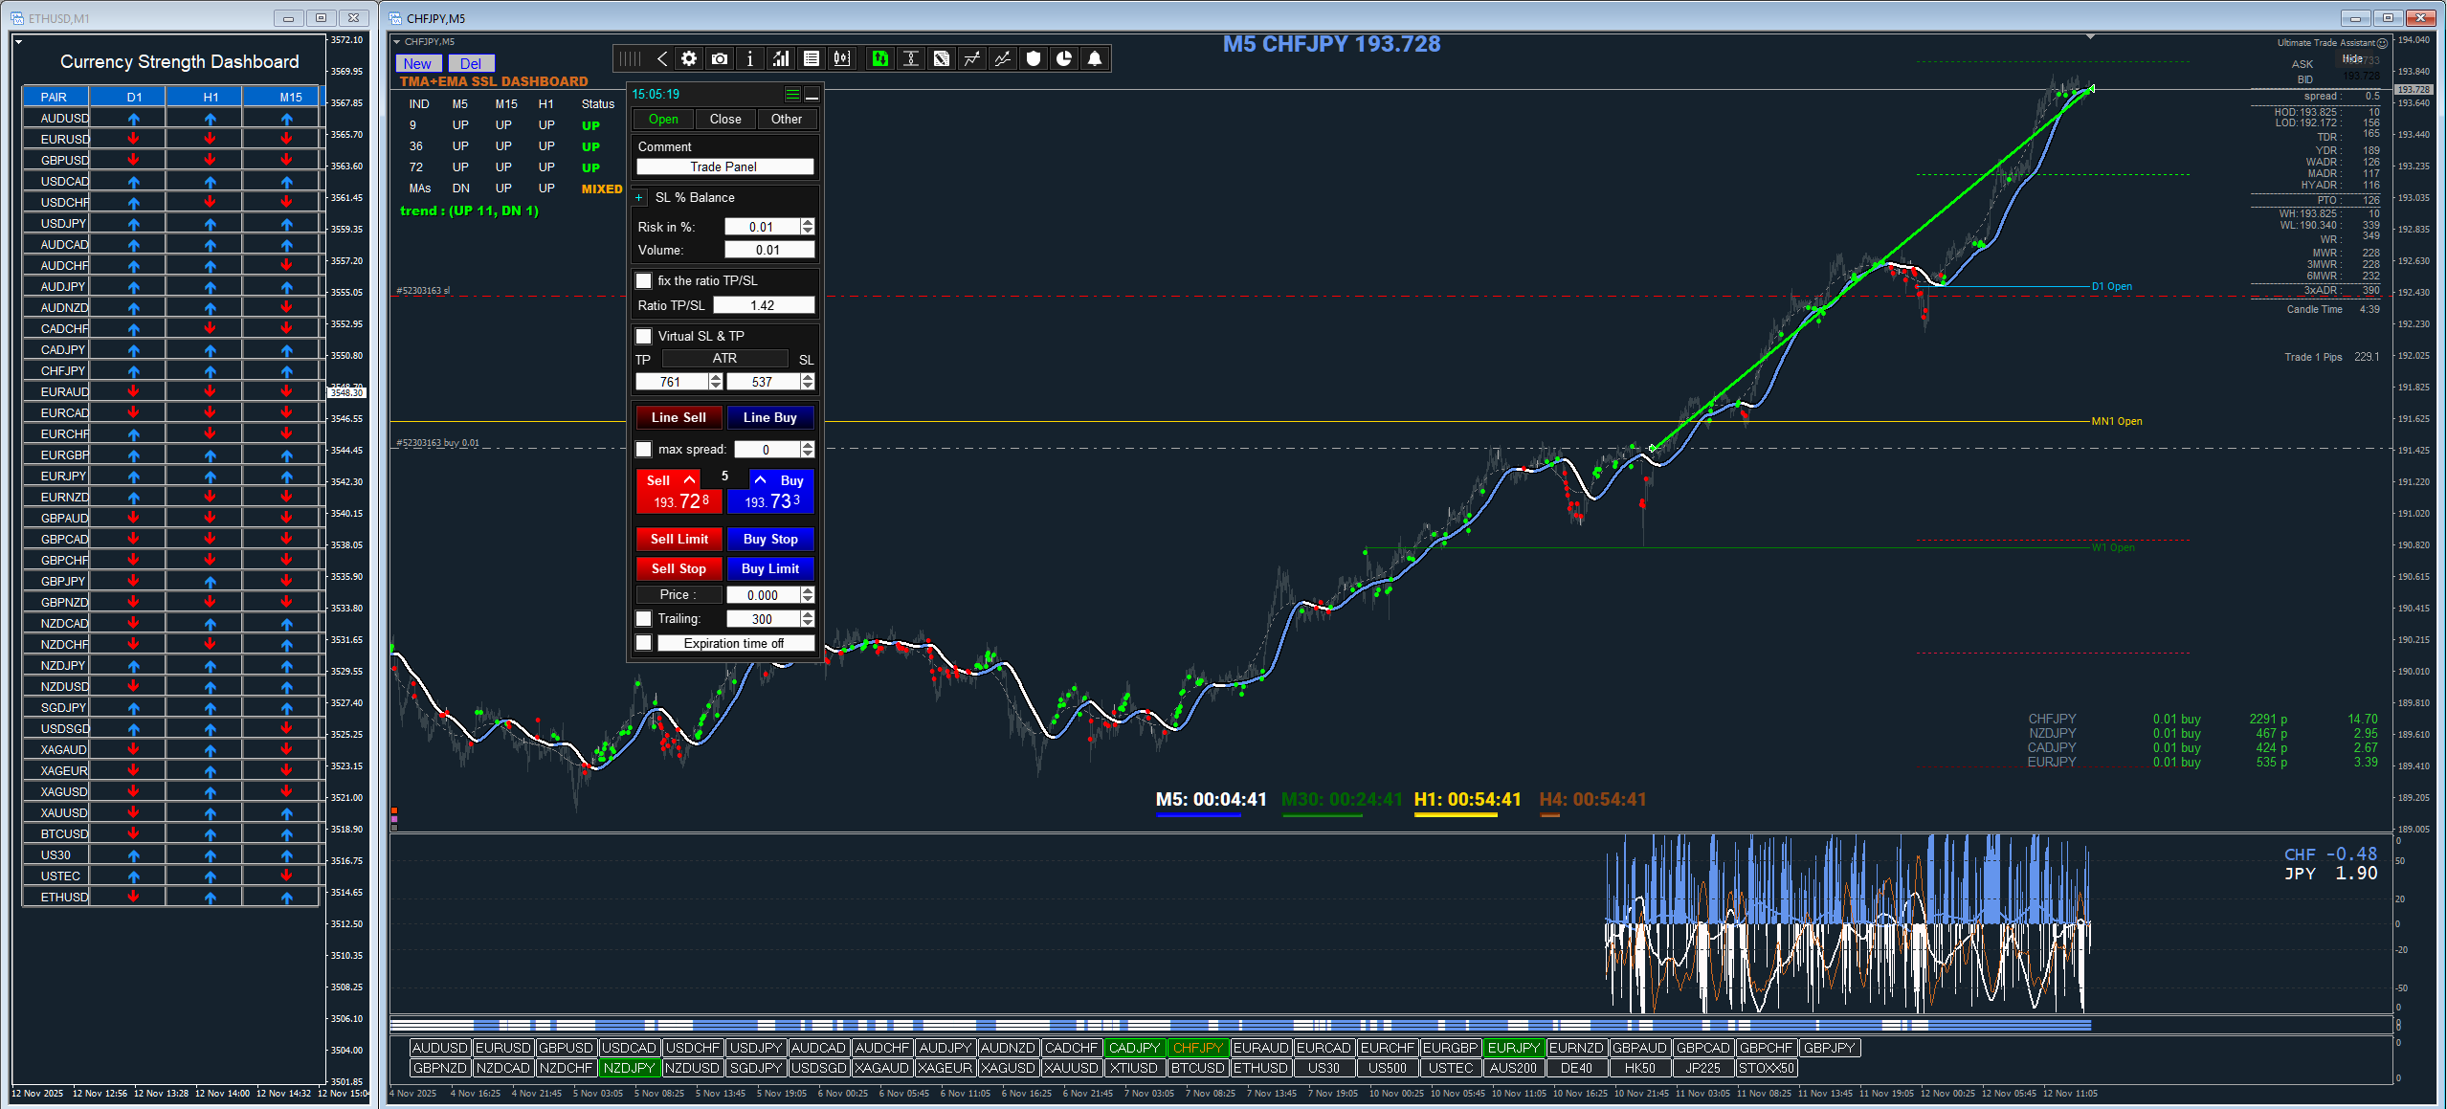
Task: Click the info 'i' toolbar icon
Action: click(x=750, y=59)
